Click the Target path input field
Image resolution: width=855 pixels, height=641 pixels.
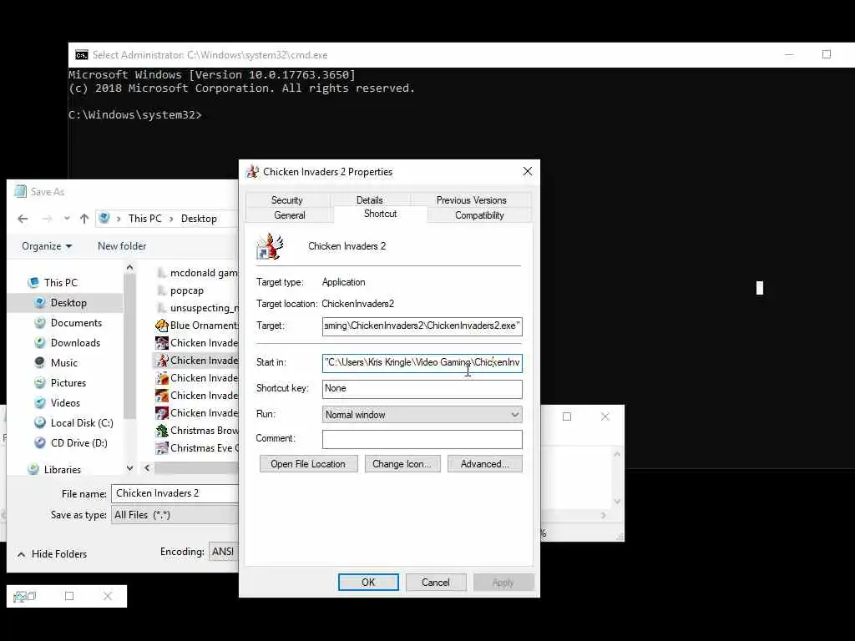coord(422,326)
